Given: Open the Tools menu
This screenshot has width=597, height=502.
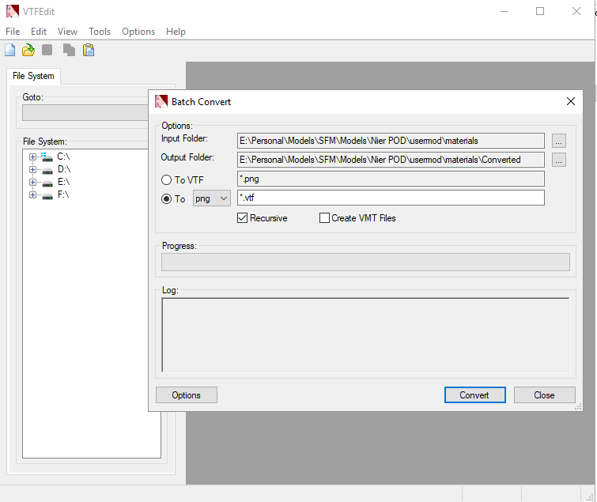Looking at the screenshot, I should coord(100,32).
